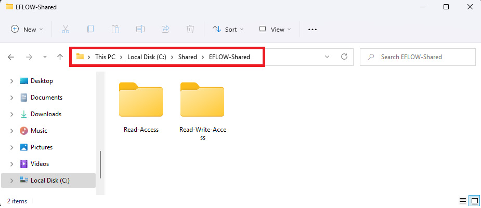
Task: Open the Sort dropdown menu
Action: (228, 30)
